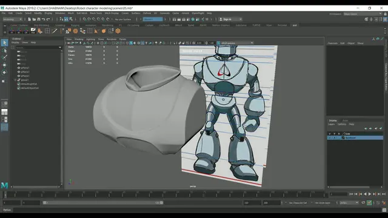
Task: Jump to end of playback range
Action: pyautogui.click(x=384, y=194)
